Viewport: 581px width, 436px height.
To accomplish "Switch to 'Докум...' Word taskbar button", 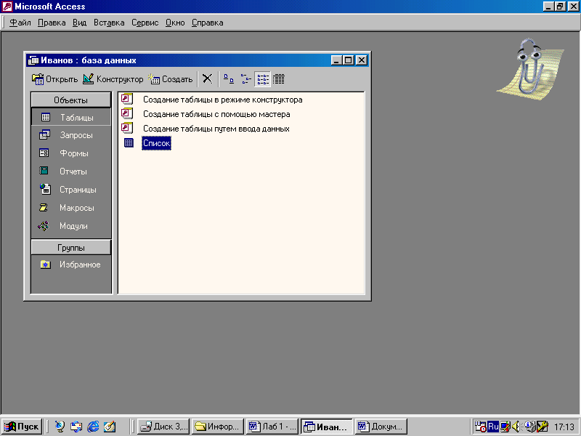I will pos(381,427).
